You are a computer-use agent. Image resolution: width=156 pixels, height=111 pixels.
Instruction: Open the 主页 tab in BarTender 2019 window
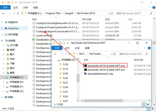(16, 7)
